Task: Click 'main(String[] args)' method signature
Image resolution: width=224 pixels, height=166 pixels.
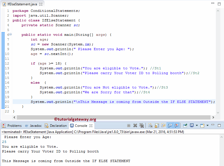Action: click(x=86, y=35)
